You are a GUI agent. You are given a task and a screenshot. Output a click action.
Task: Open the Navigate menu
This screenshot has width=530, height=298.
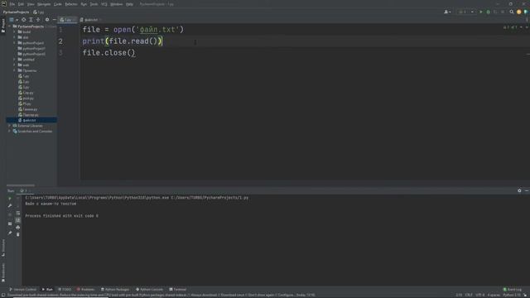pyautogui.click(x=44, y=4)
